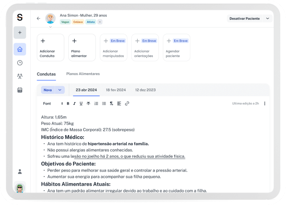
Task: Open the clock history icon in sidebar
Action: point(20,63)
